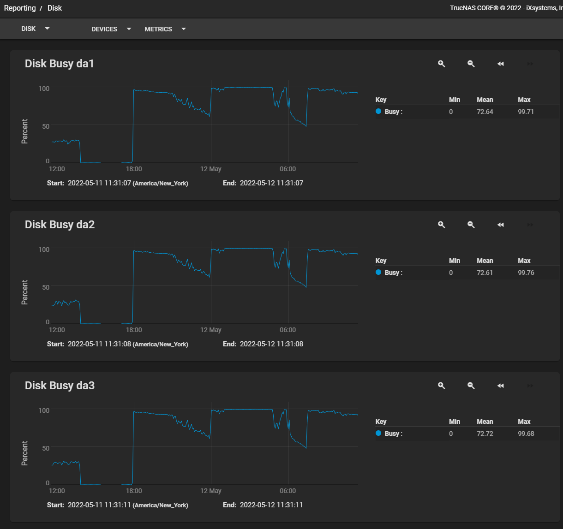Expand the DEVICES dropdown
The width and height of the screenshot is (563, 529).
point(111,29)
